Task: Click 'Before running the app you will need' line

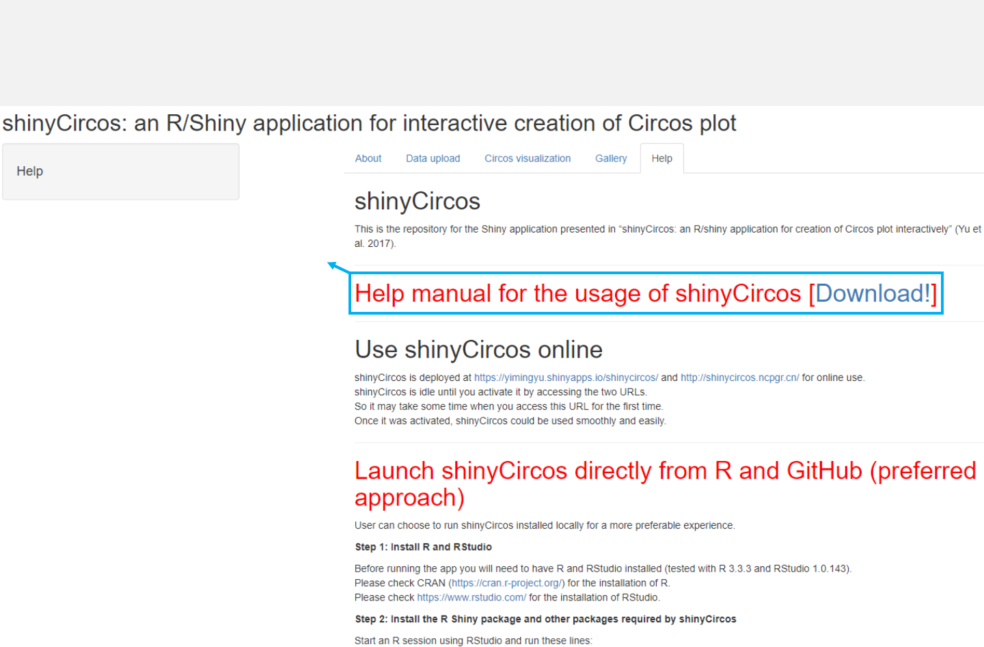Action: (x=603, y=569)
